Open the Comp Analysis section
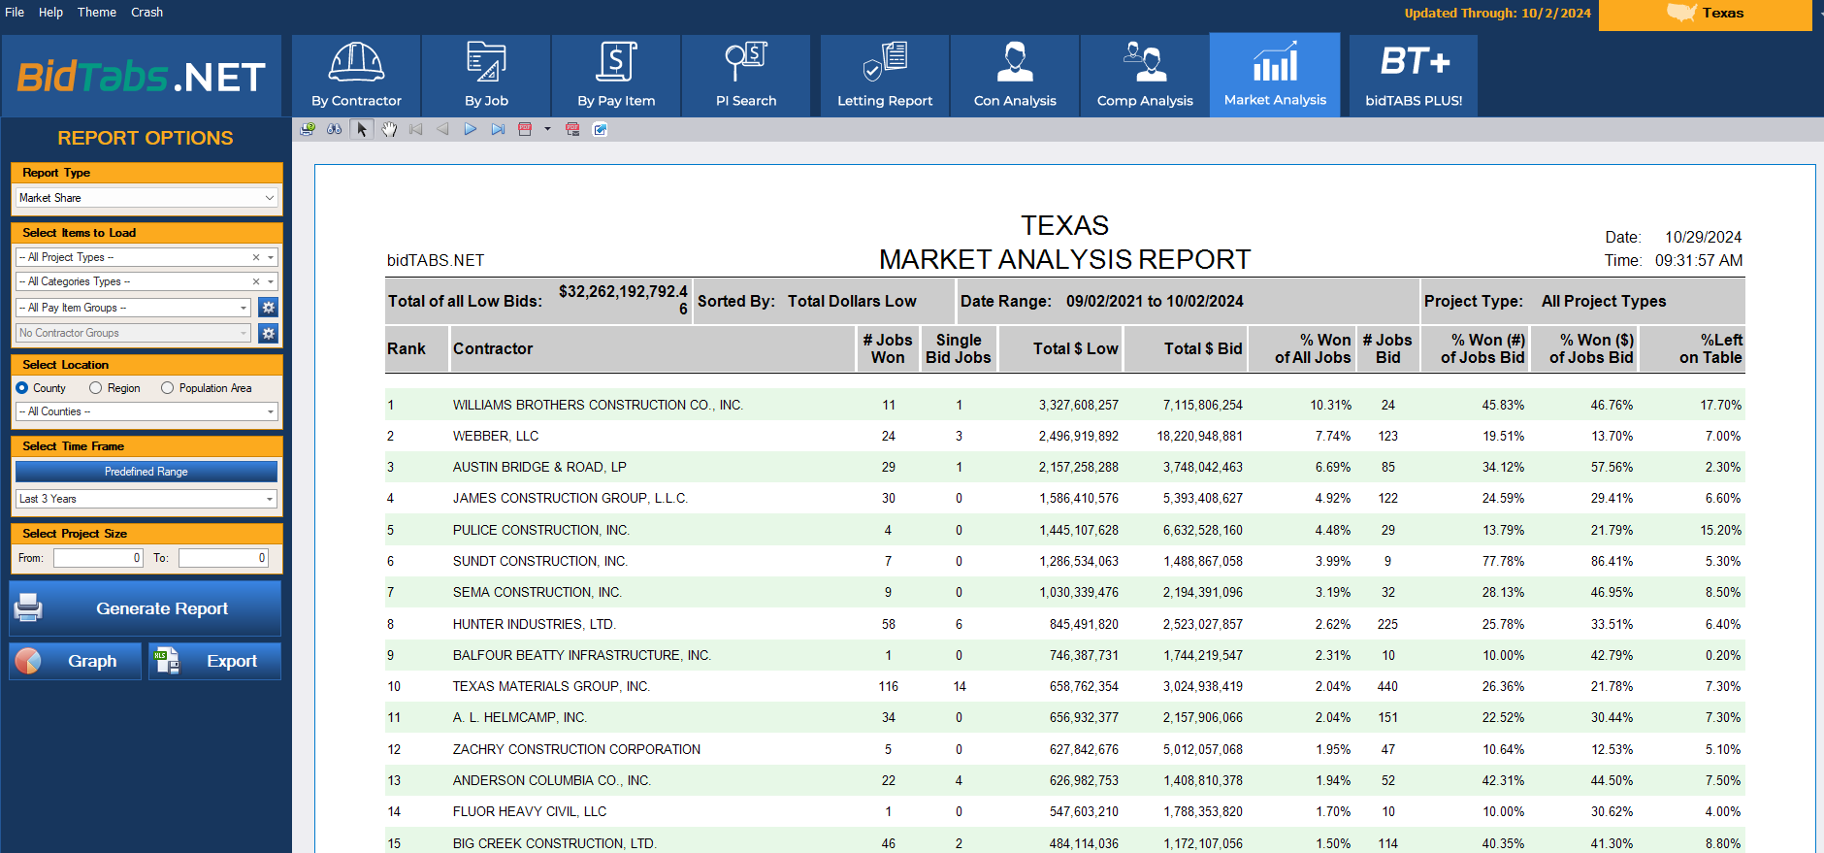The width and height of the screenshot is (1824, 853). click(x=1145, y=76)
